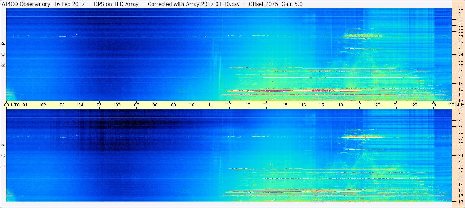Click the 27 MHz label on RCP frequency scale
This screenshot has height=208, width=465.
(x=460, y=37)
